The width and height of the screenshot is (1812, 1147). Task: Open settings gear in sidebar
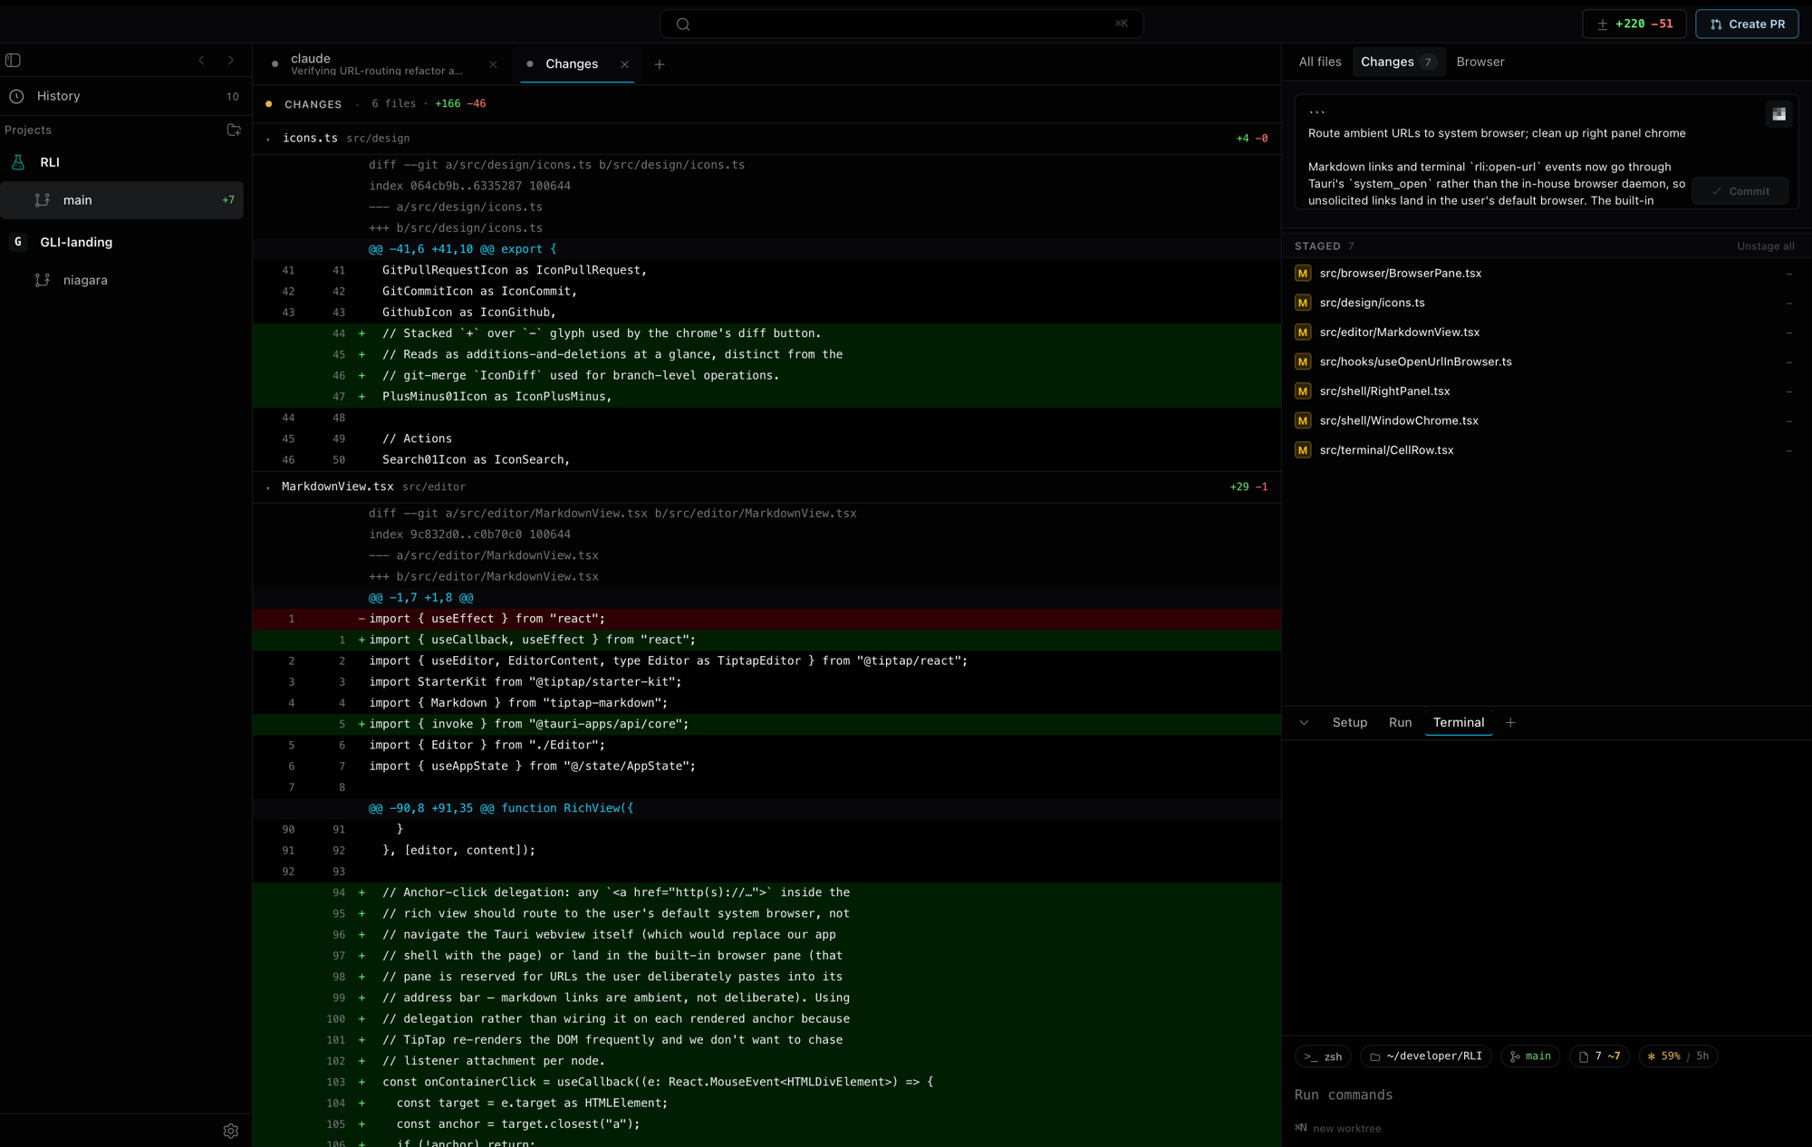click(x=231, y=1131)
